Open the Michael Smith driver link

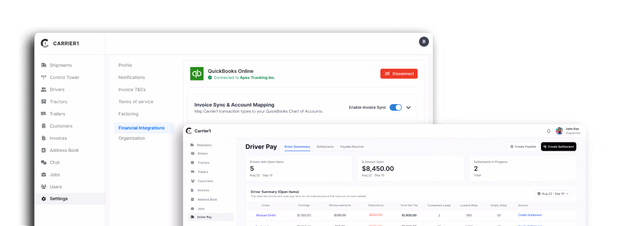(266, 215)
